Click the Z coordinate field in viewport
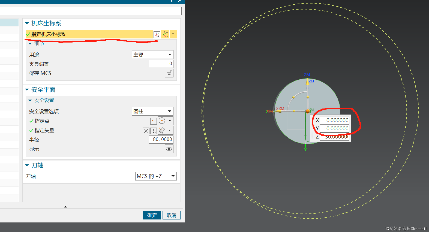429x232 pixels. tap(334, 137)
